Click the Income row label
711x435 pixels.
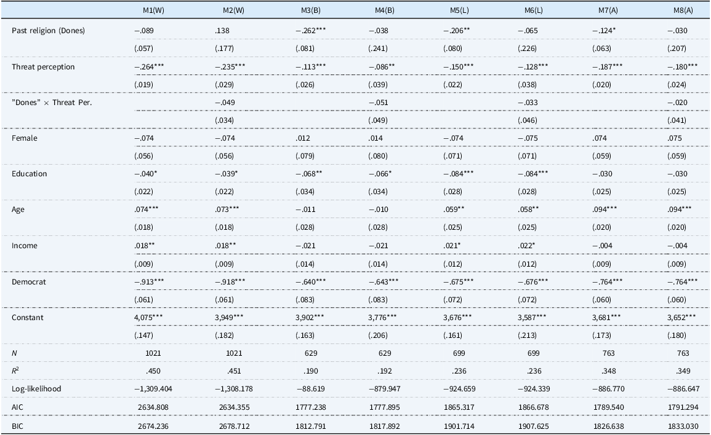click(25, 246)
